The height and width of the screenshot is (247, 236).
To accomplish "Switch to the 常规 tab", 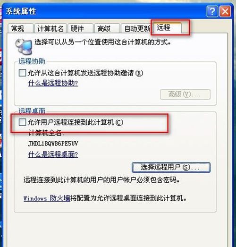I will pos(21,28).
